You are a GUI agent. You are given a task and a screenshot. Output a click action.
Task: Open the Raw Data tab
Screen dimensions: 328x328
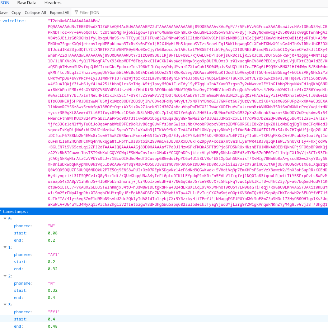point(27,3)
